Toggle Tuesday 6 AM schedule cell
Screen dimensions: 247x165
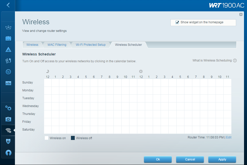tap(94, 98)
